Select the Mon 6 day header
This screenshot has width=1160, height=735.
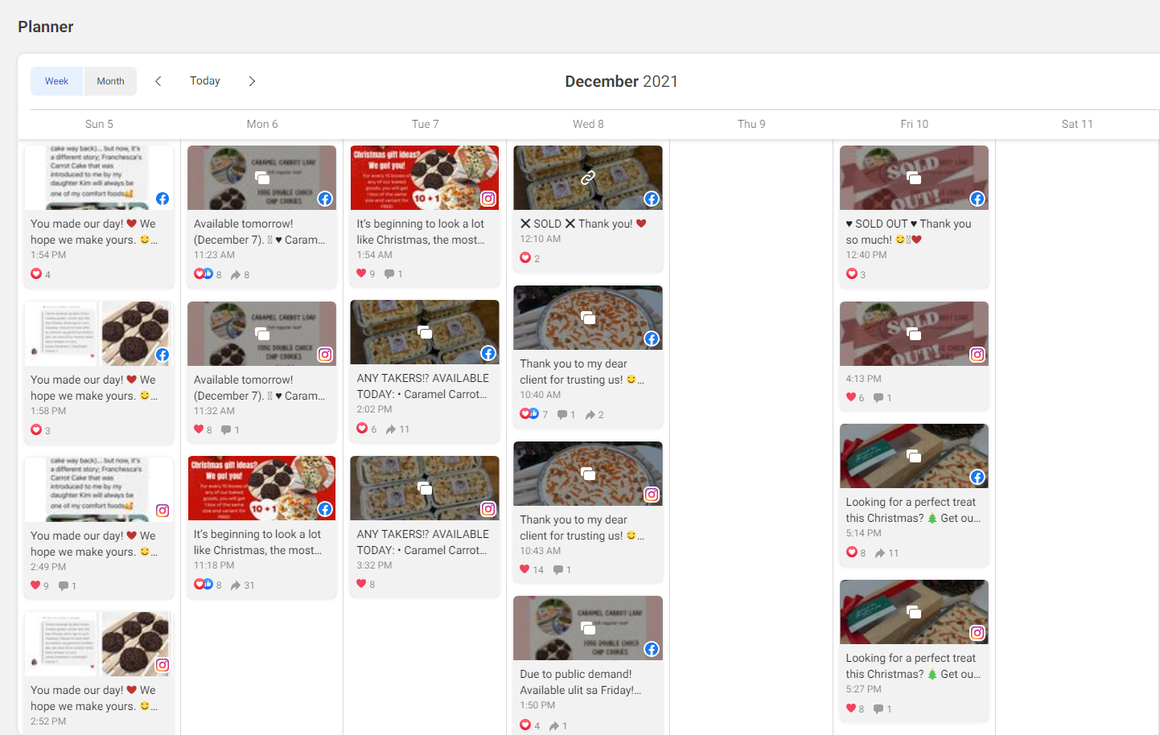click(x=262, y=124)
